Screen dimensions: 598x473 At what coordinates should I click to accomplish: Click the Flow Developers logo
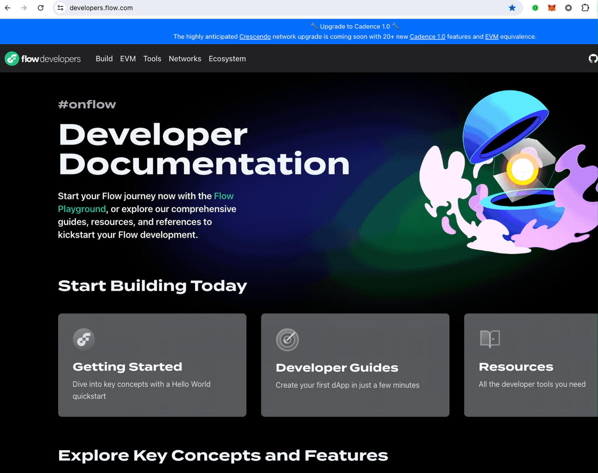43,58
